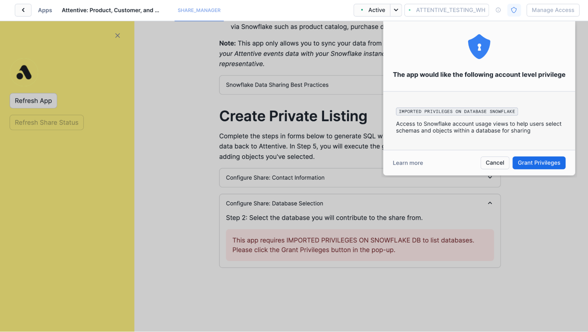The height and width of the screenshot is (332, 588).
Task: Collapse Configure Share: Database Selection chevron
Action: click(x=490, y=203)
